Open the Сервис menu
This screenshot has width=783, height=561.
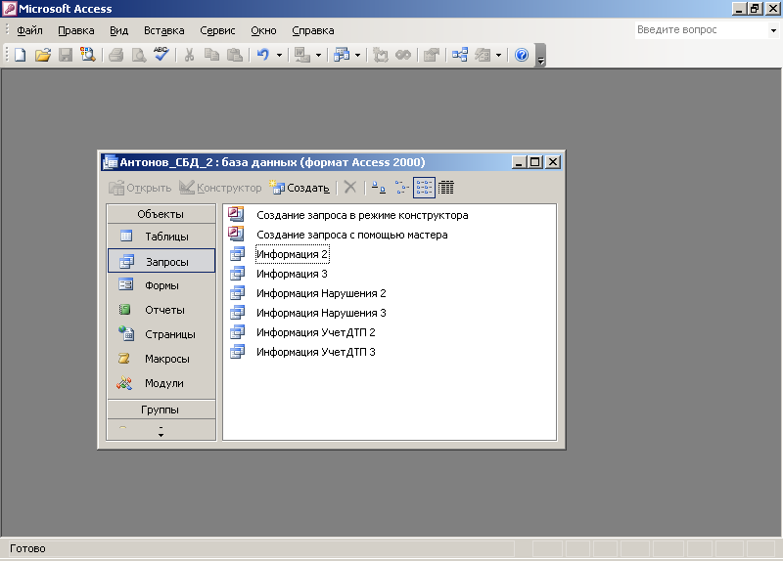tap(217, 30)
